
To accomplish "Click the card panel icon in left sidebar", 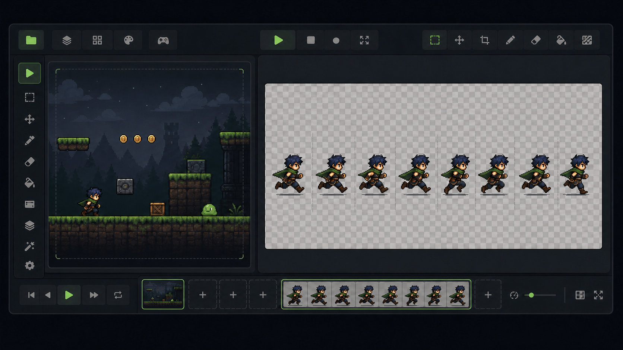I will point(29,204).
